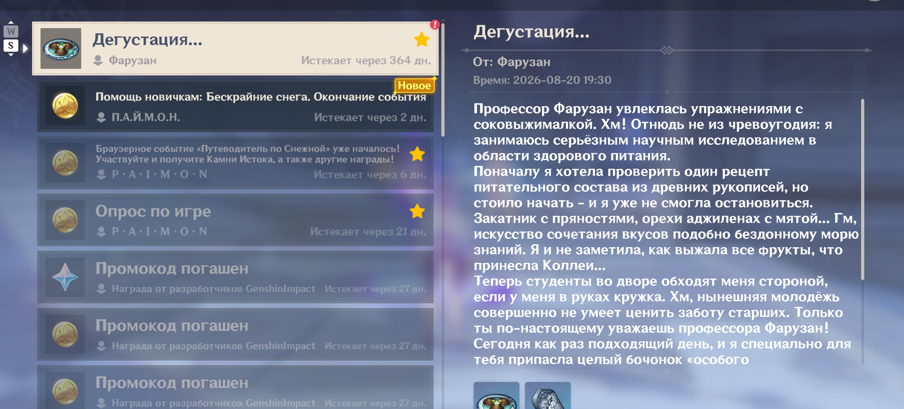Toggle the star on the Путеводитель по Снежной mail
The image size is (904, 409).
tap(417, 154)
